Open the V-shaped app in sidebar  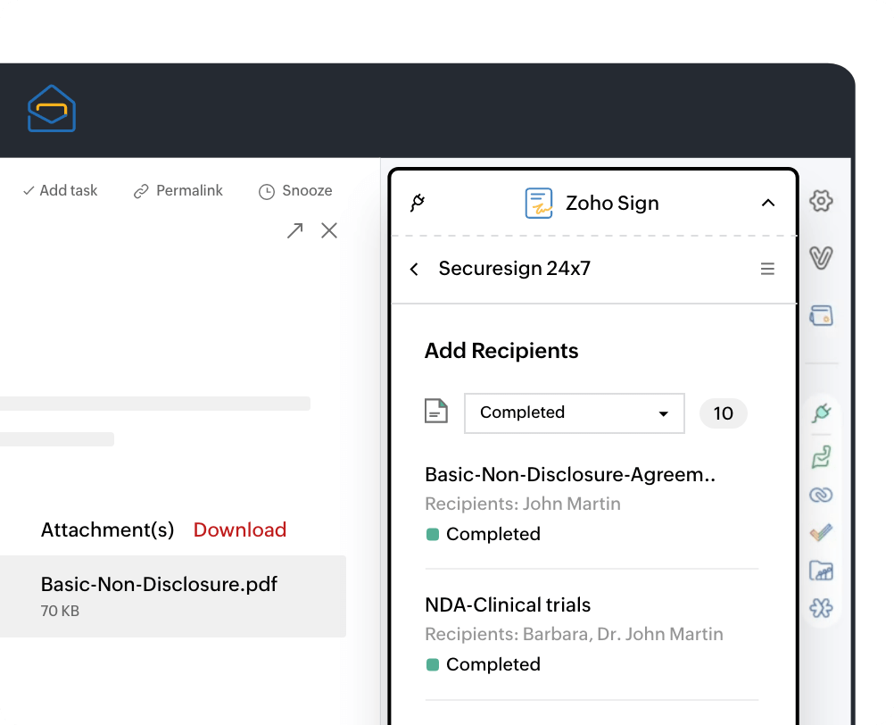pos(821,258)
